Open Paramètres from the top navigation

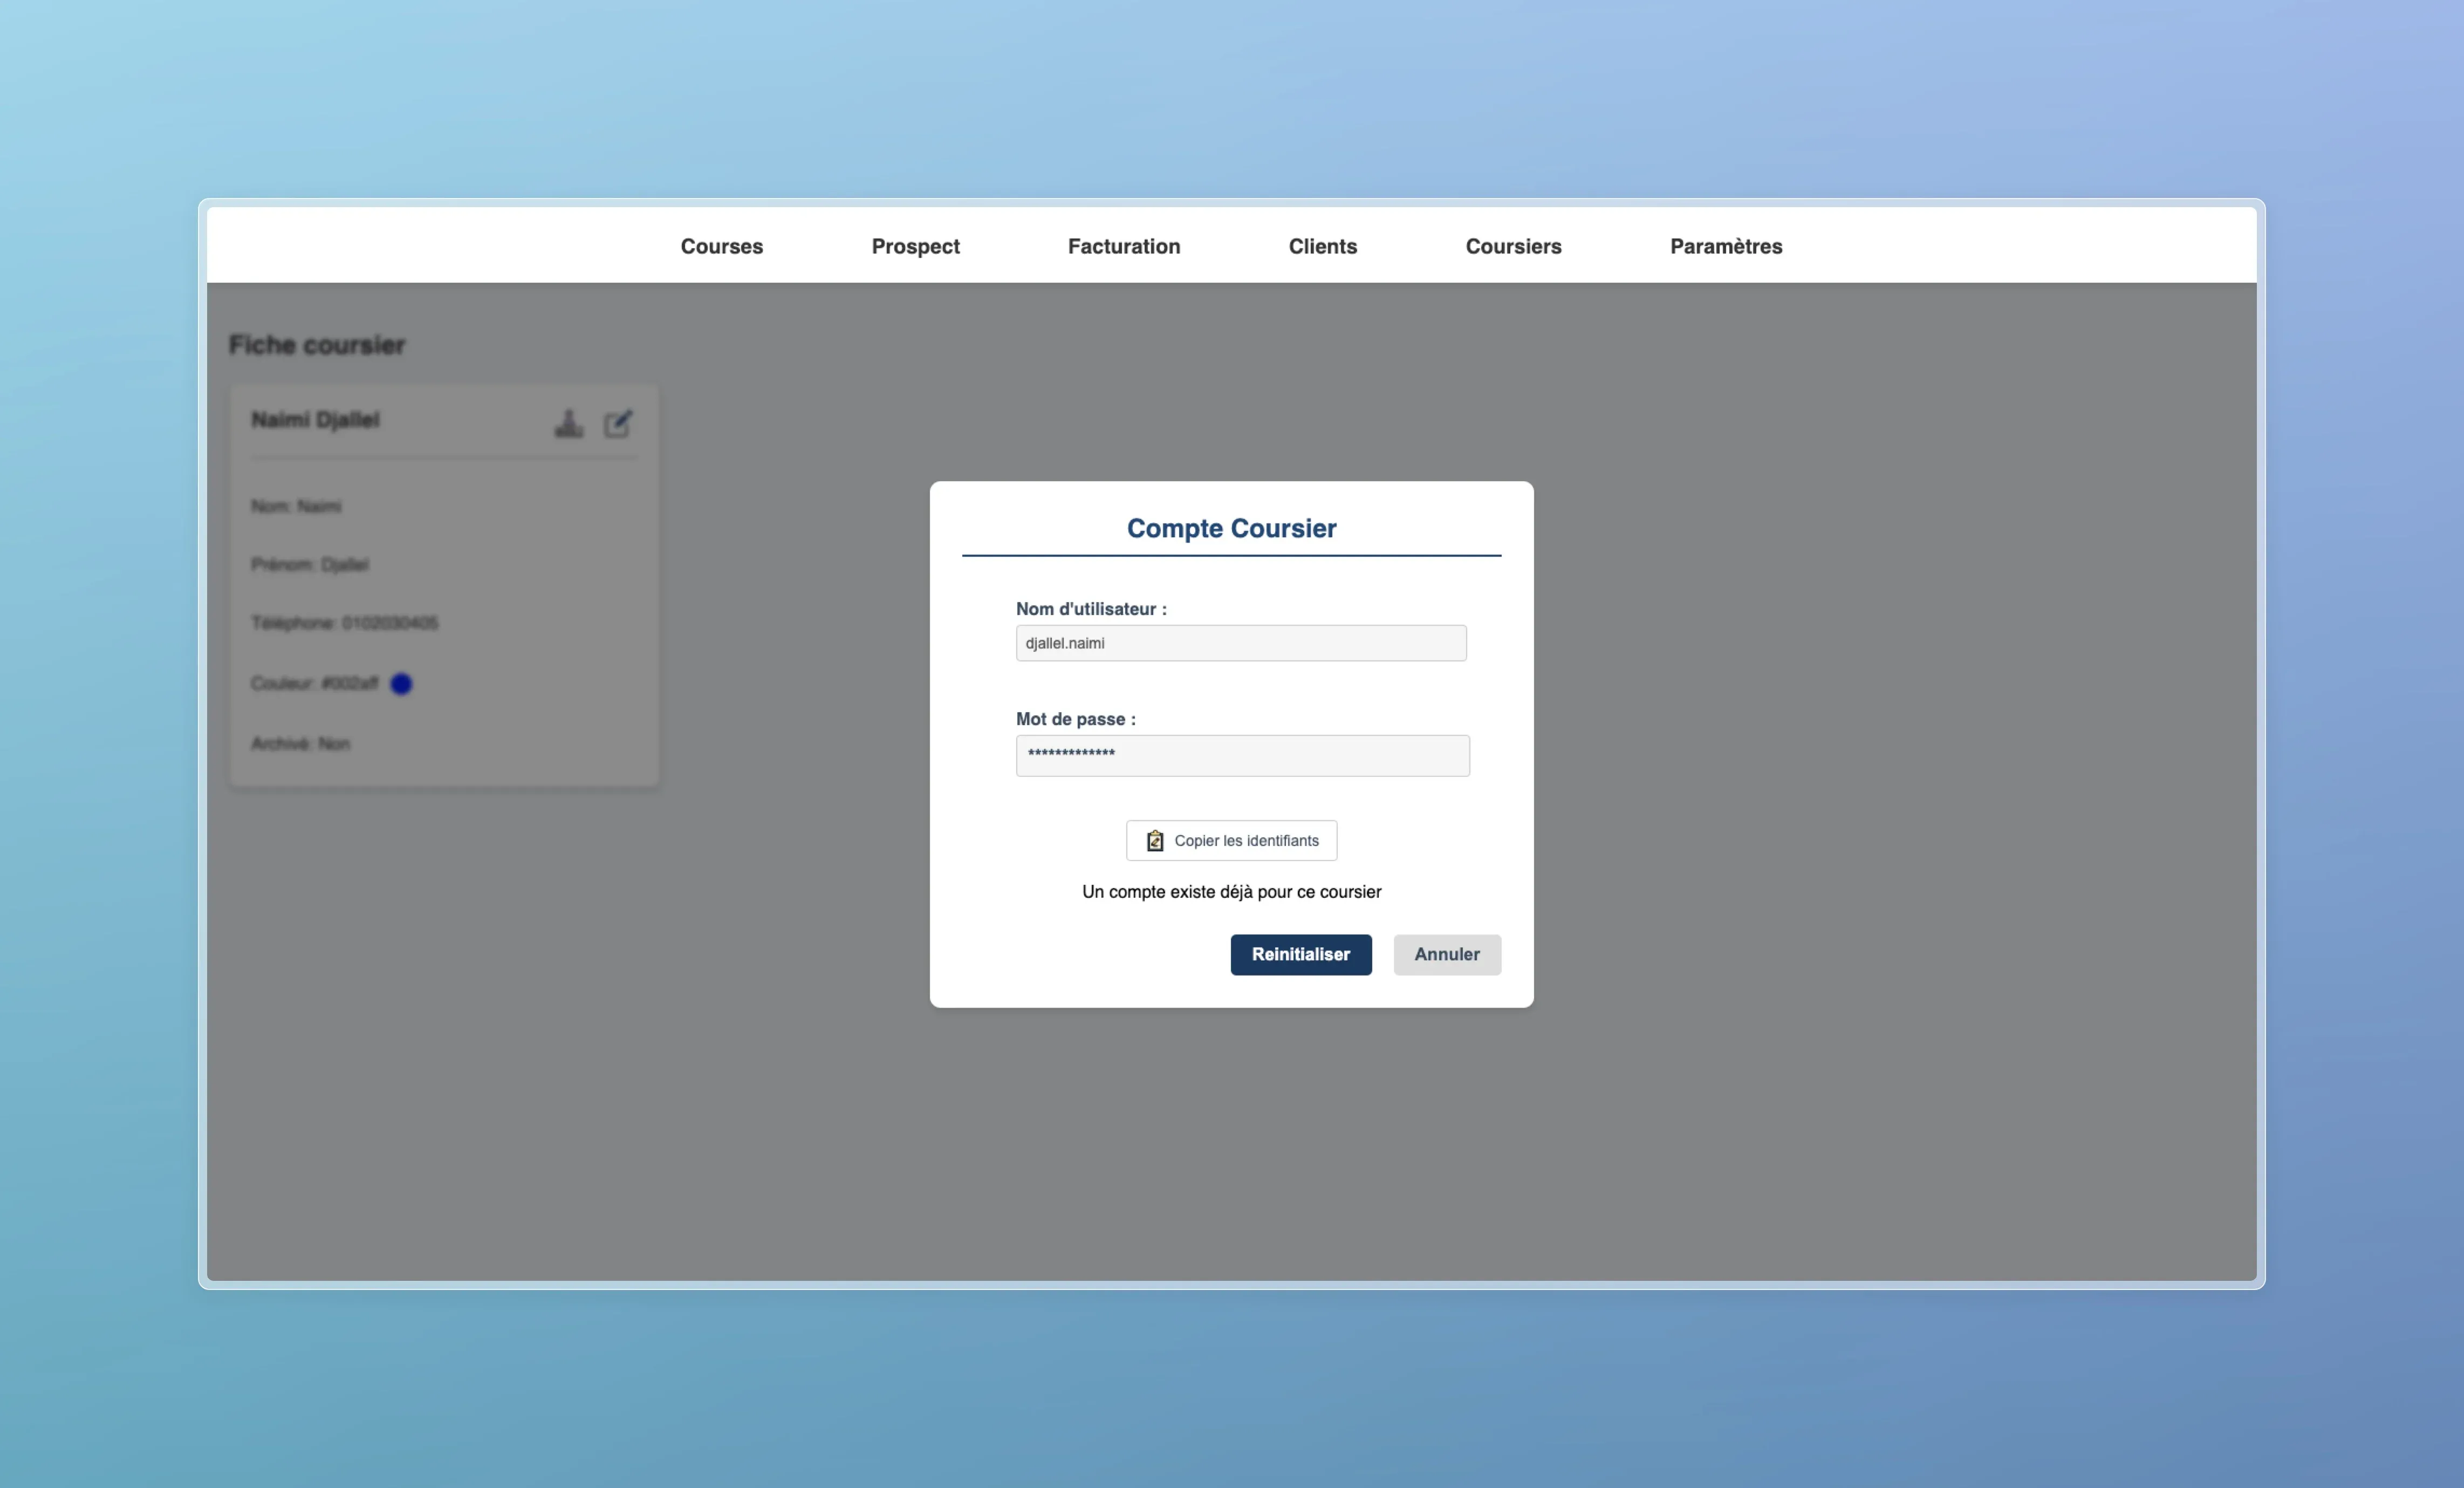pyautogui.click(x=1725, y=246)
